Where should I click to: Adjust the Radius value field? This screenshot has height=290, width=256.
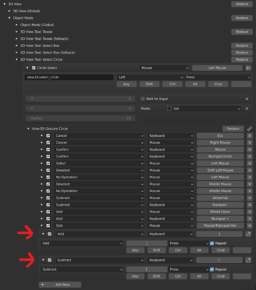tap(81, 119)
